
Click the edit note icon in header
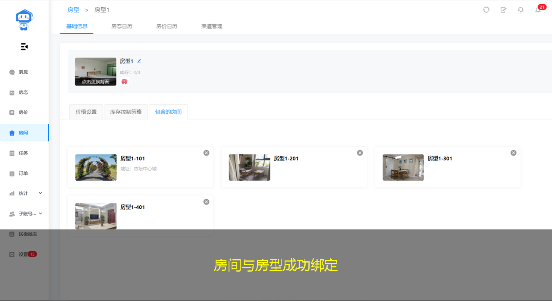503,9
